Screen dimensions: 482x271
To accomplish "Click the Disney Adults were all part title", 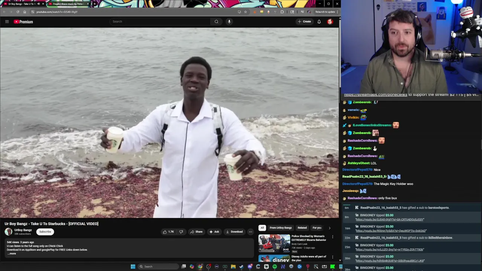I will (309, 258).
